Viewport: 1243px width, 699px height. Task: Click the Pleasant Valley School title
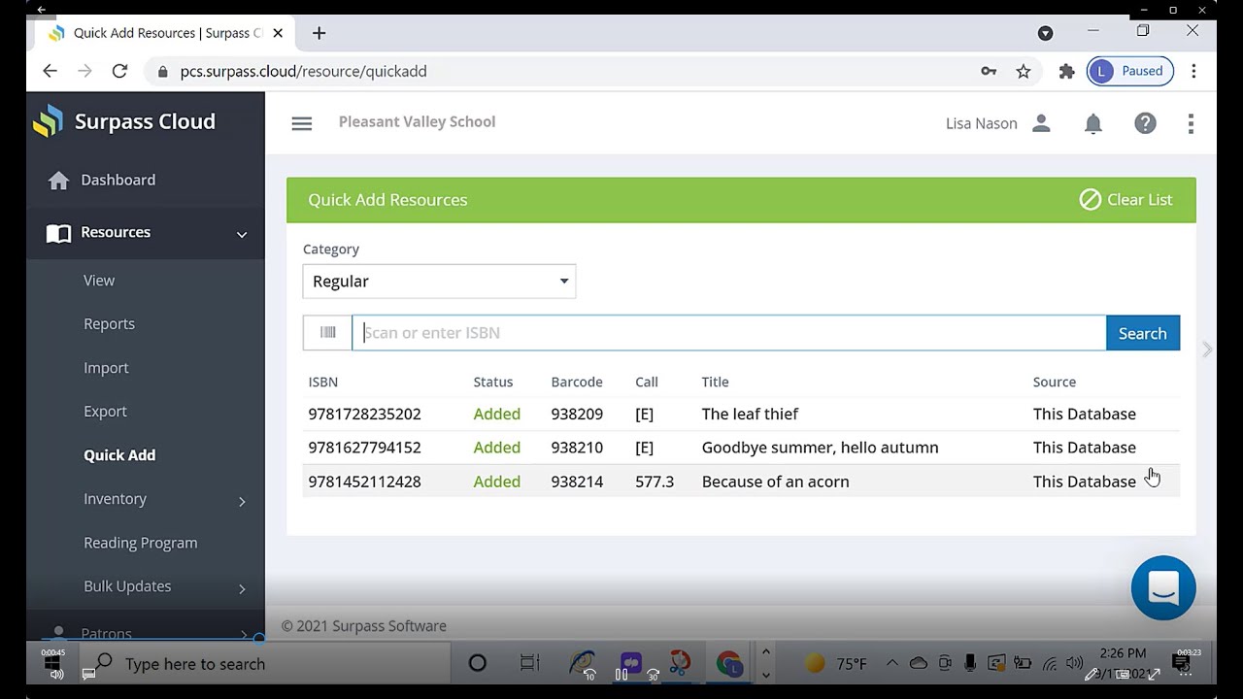417,121
